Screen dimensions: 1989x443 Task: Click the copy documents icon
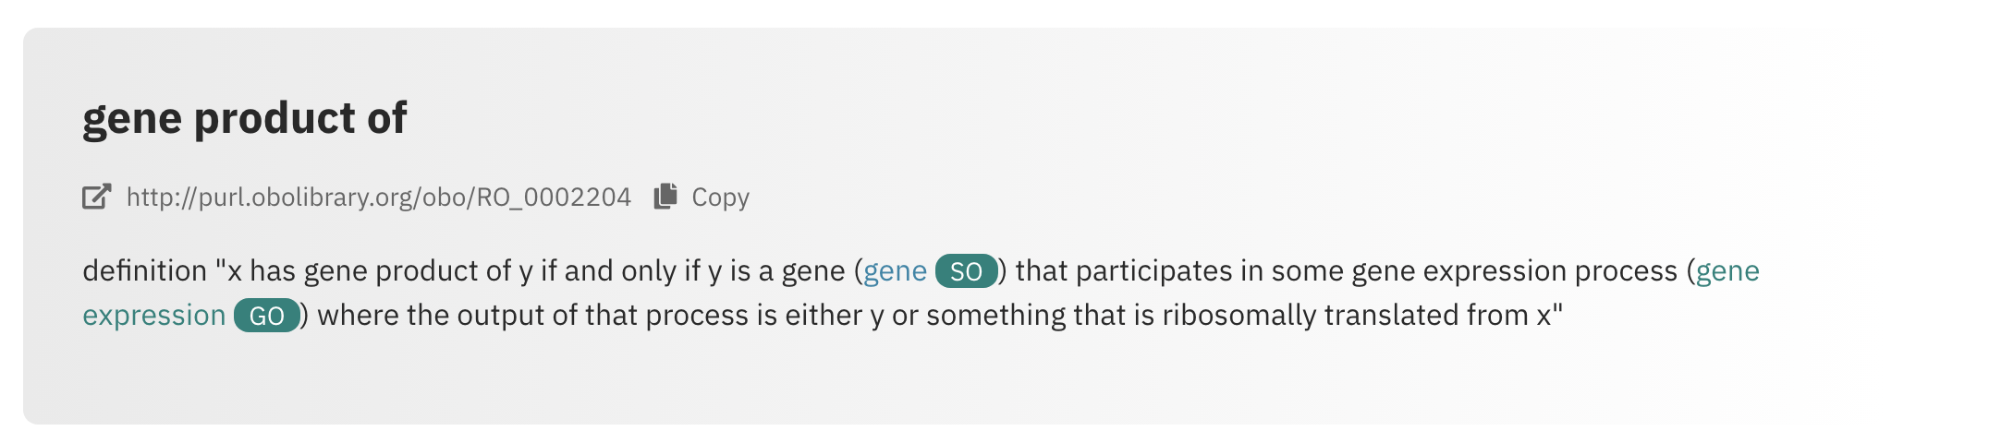pos(665,197)
